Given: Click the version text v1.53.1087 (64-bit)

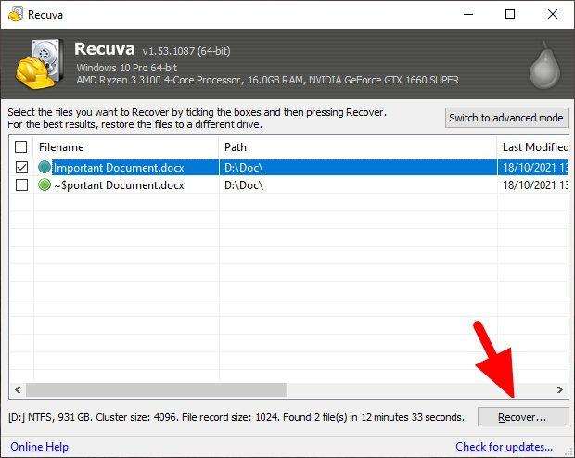Looking at the screenshot, I should tap(186, 51).
